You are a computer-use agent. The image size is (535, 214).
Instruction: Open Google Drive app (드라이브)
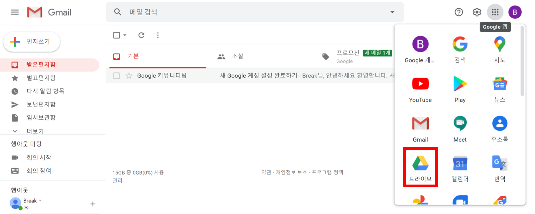(420, 168)
